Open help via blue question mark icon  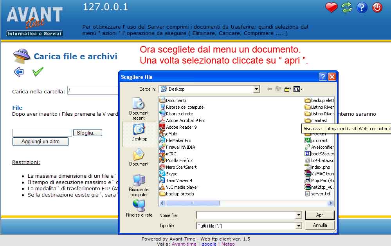pos(362,7)
